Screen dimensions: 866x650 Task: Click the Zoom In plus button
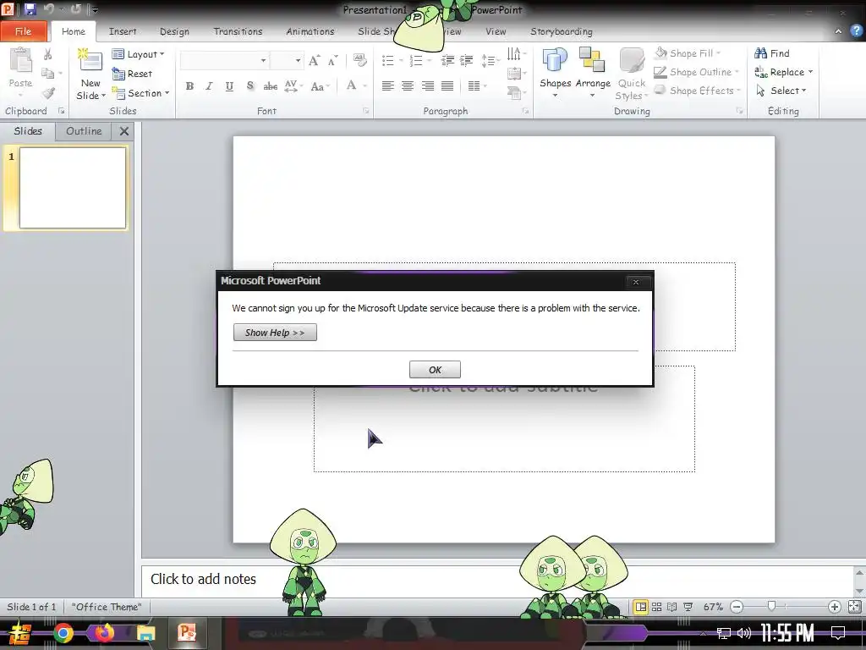pos(834,607)
